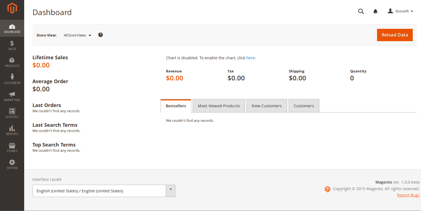
Task: Open the Report Bugs link
Action: pyautogui.click(x=408, y=195)
